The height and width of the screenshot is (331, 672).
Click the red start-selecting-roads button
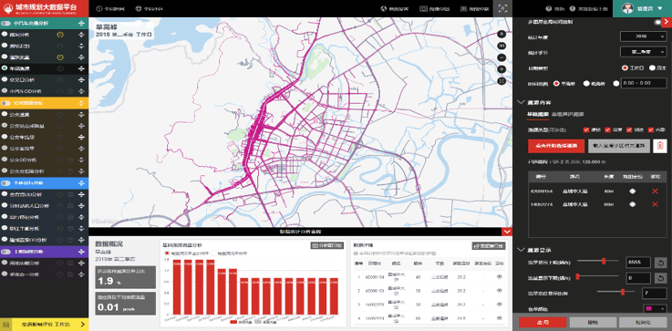click(556, 146)
